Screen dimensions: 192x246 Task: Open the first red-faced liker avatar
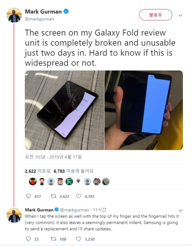click(33, 181)
